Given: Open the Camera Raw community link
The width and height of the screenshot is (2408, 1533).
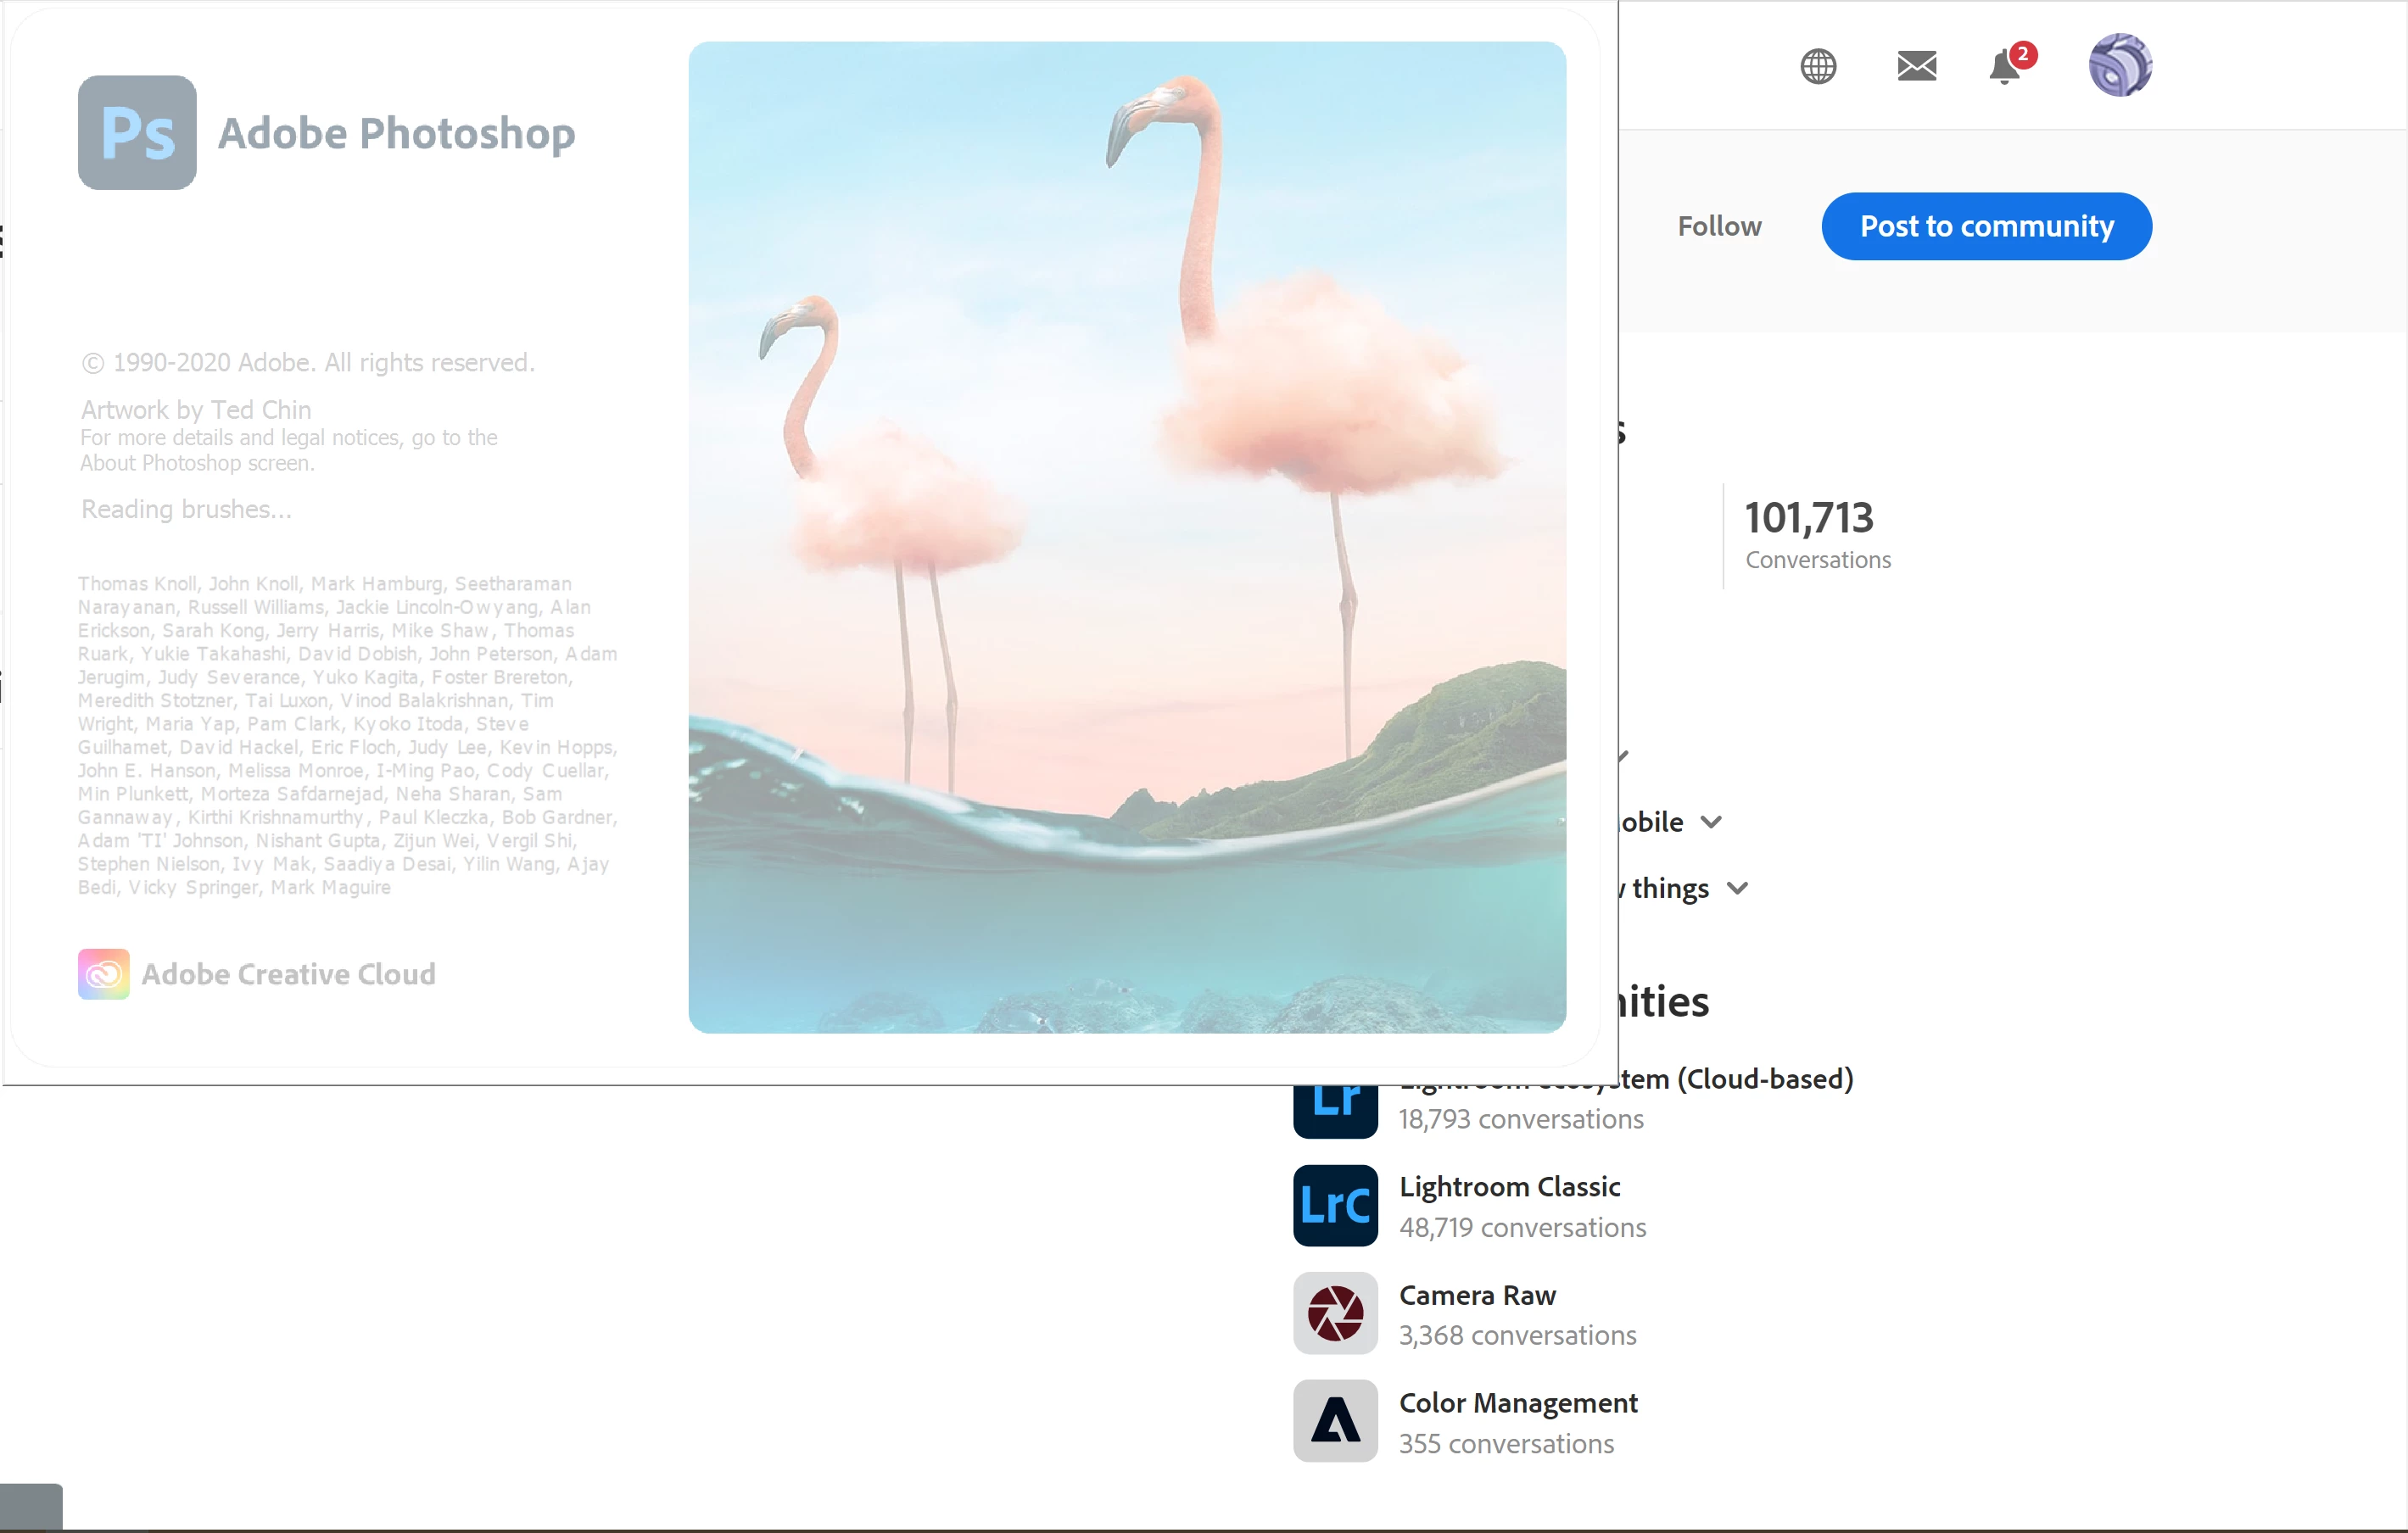Looking at the screenshot, I should tap(1477, 1295).
